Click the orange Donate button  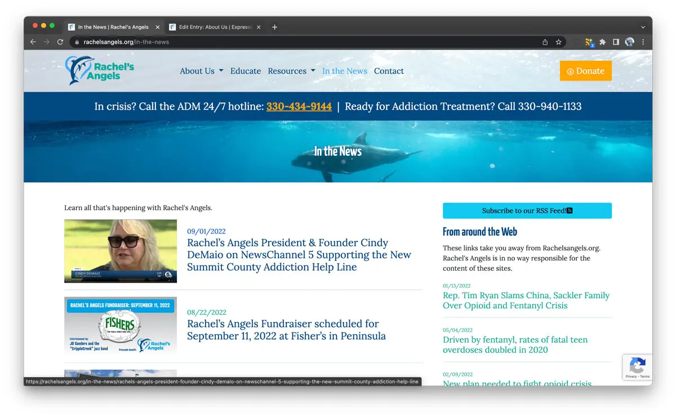585,71
